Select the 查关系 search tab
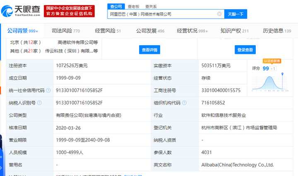This screenshot has width=298, height=176. (x=151, y=7)
